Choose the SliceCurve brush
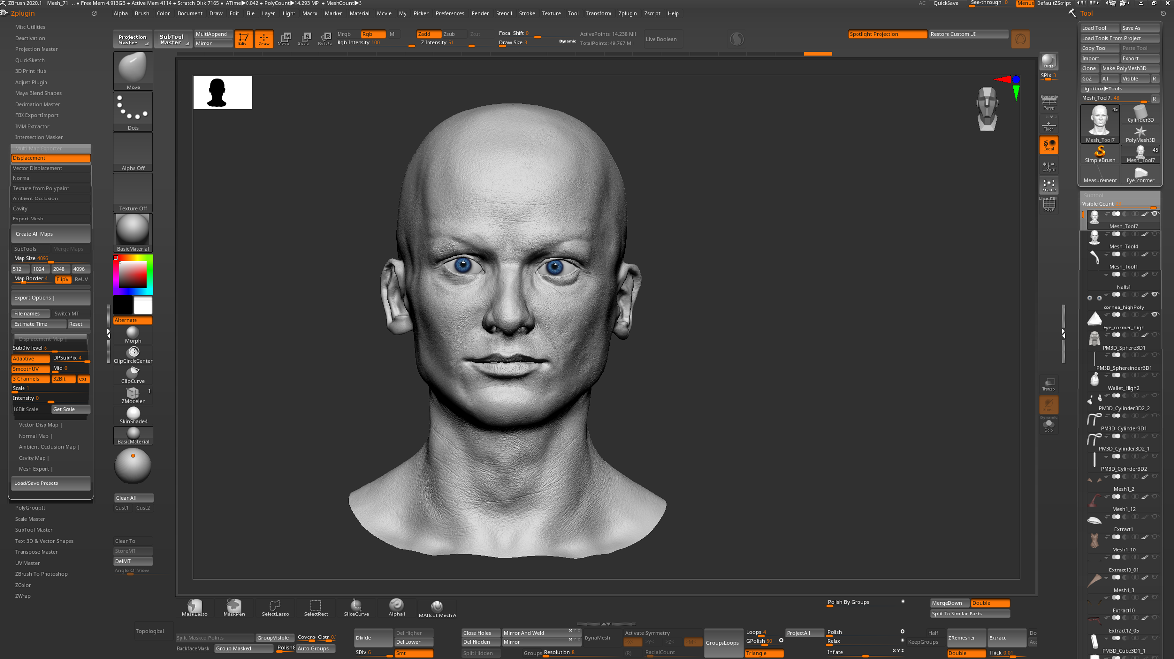Viewport: 1174px width, 659px height. [356, 607]
